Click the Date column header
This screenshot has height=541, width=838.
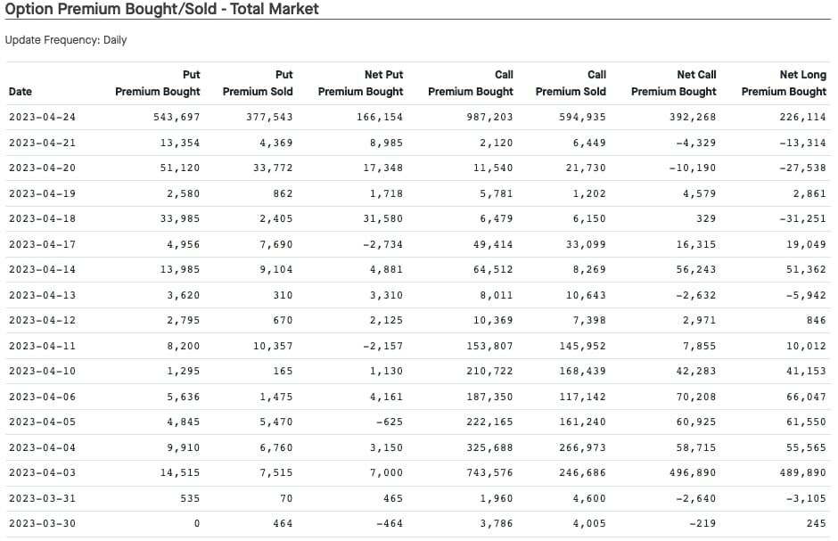(21, 91)
